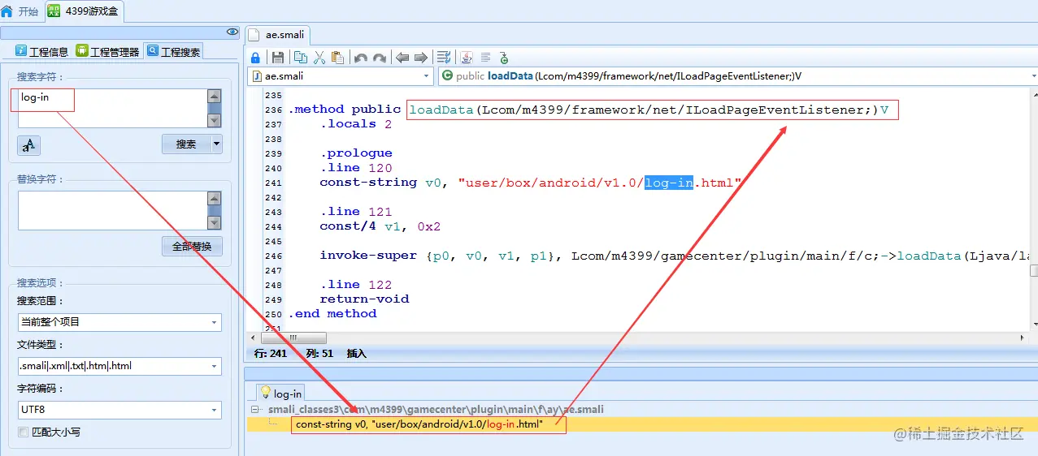1038x456 pixels.
Task: Click the '.line 121' code line
Action: point(356,212)
